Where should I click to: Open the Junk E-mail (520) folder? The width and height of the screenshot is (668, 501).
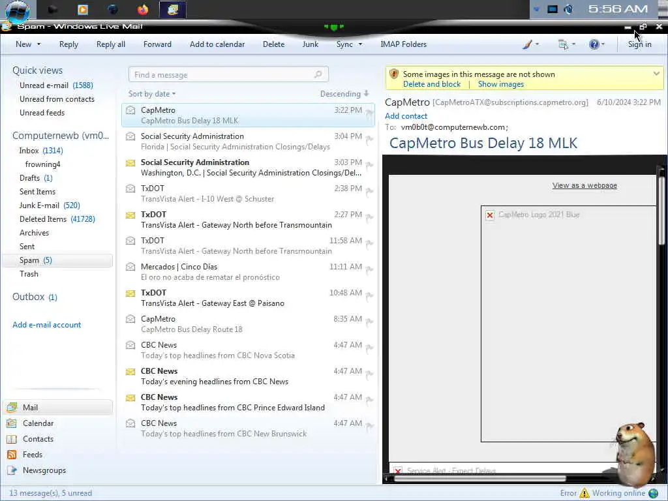[50, 205]
